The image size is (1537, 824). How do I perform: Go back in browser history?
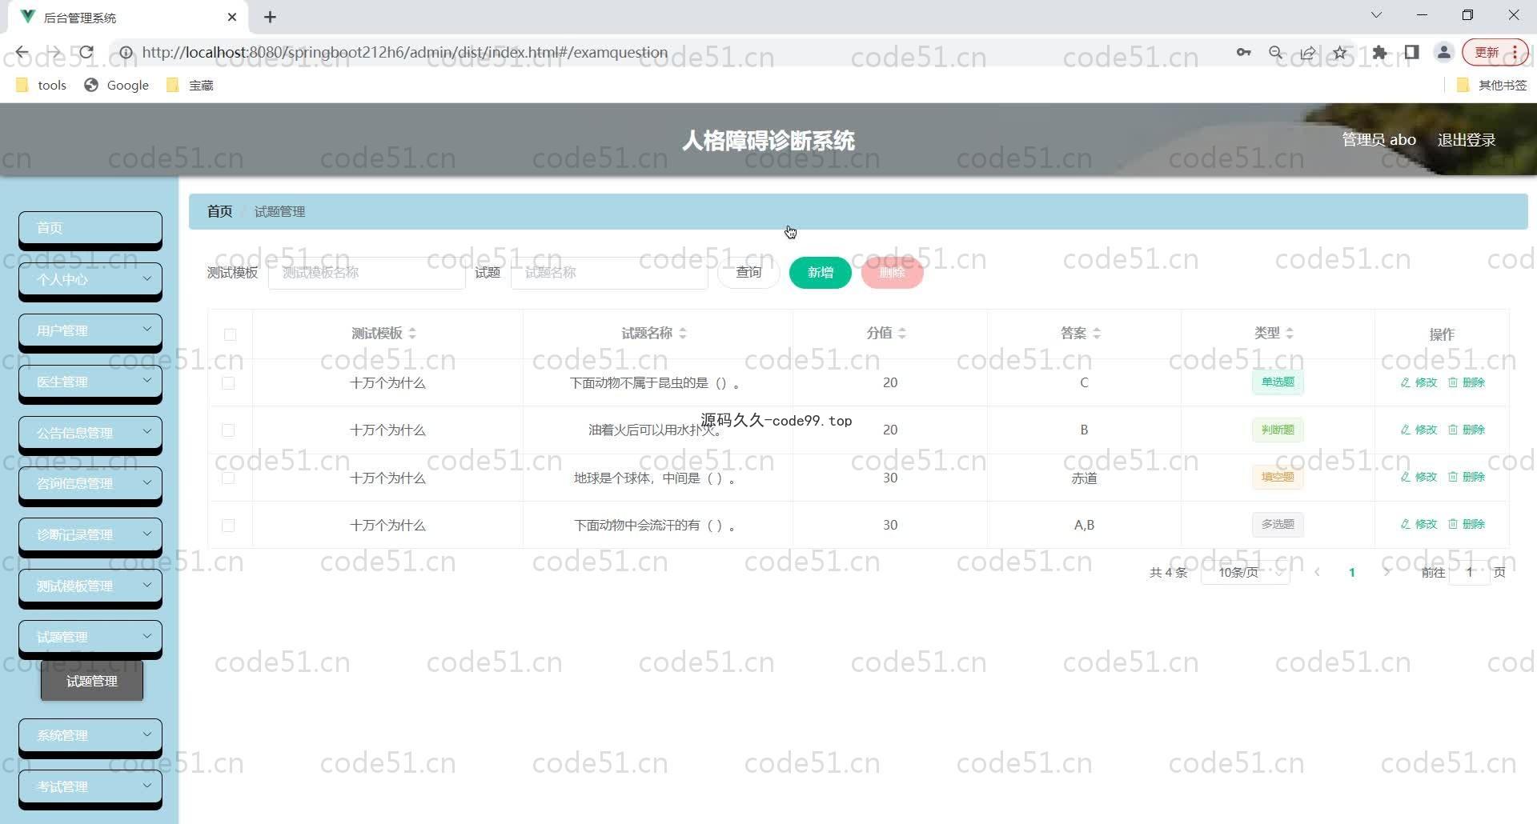pyautogui.click(x=22, y=53)
